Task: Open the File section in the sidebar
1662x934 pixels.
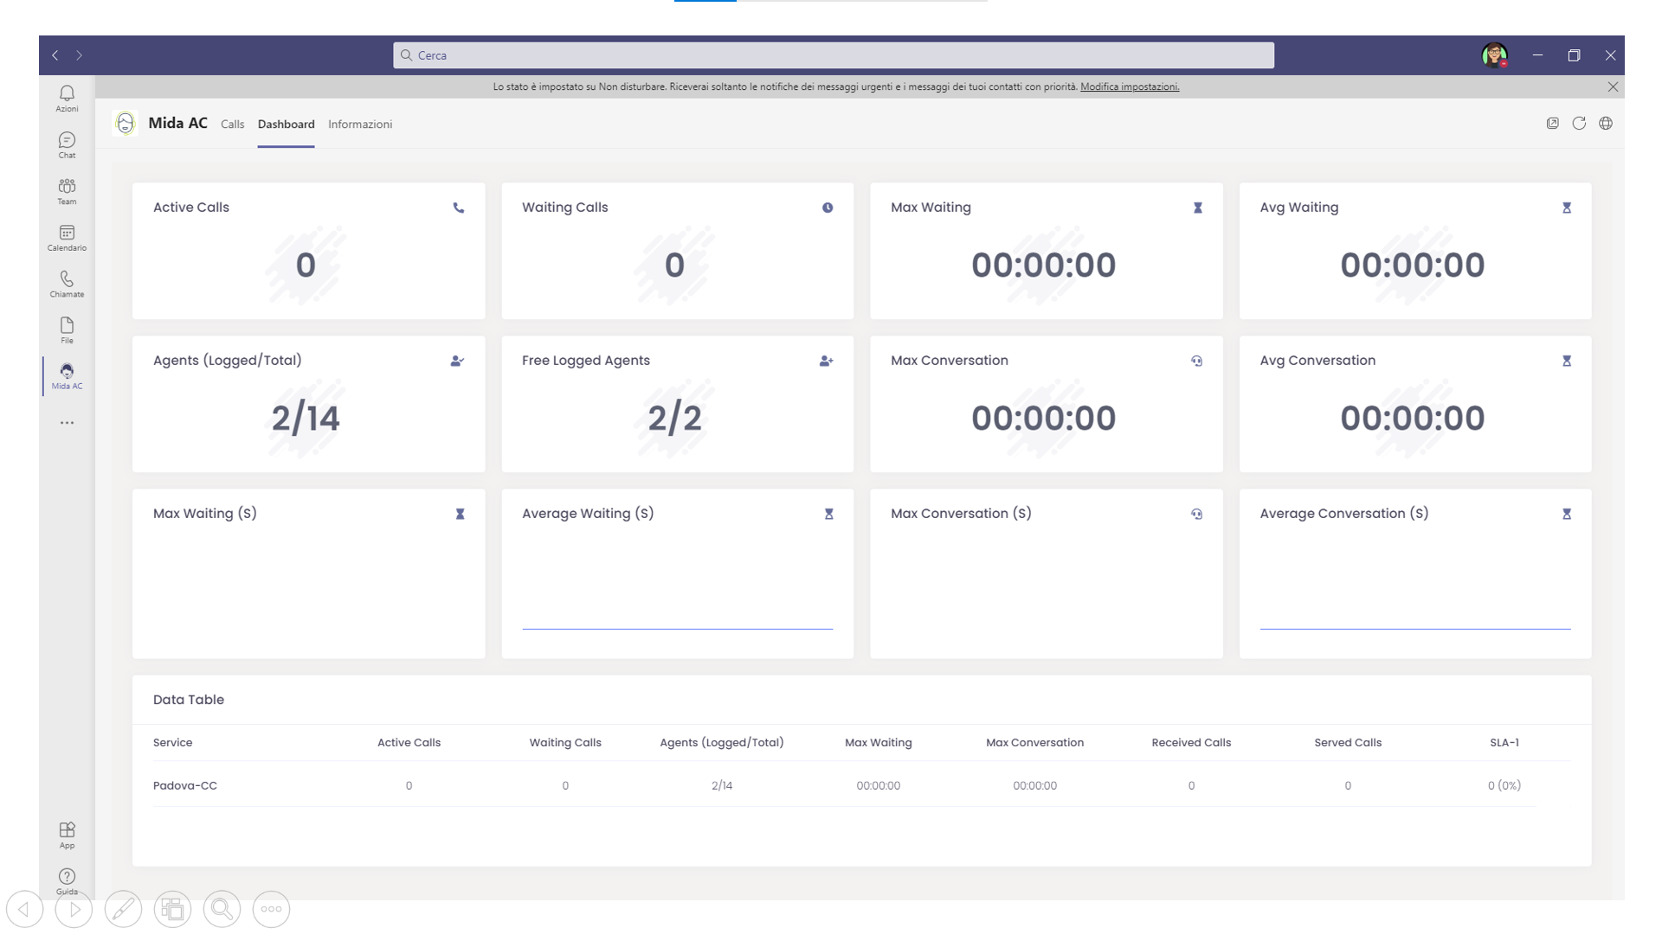Action: point(67,329)
